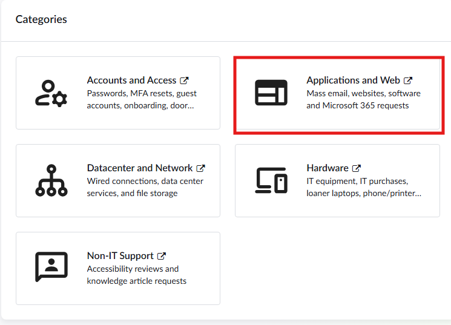The height and width of the screenshot is (325, 451).
Task: Open the Non-IT Support title link
Action: 120,256
